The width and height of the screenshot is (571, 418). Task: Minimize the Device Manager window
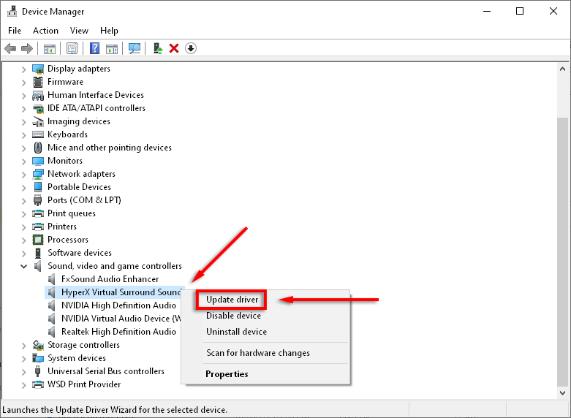[x=487, y=11]
